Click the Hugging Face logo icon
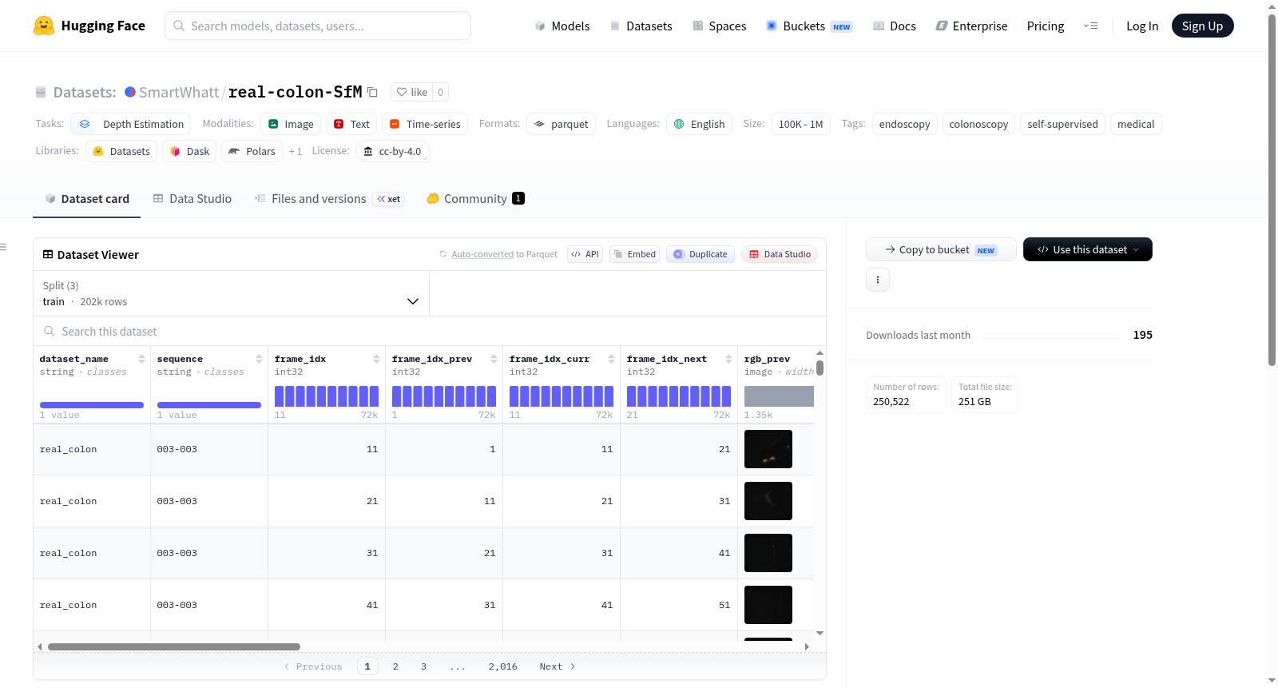Screen dimensions: 1278x688 click(44, 26)
